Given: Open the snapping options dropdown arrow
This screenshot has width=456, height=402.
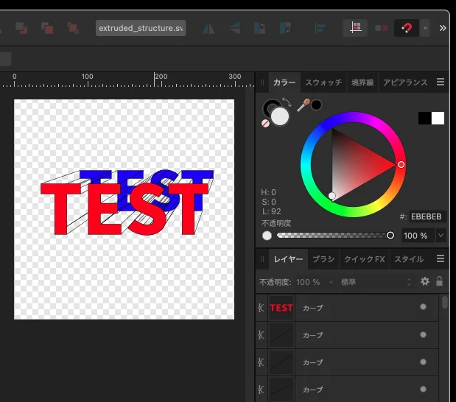Looking at the screenshot, I should tap(425, 28).
